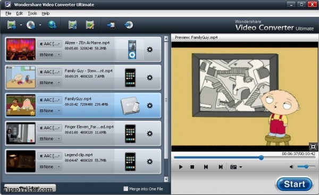The image size is (319, 195).
Task: Open settings gear for Alizee - J'En Ai Marre.mp4
Action: [x=150, y=49]
